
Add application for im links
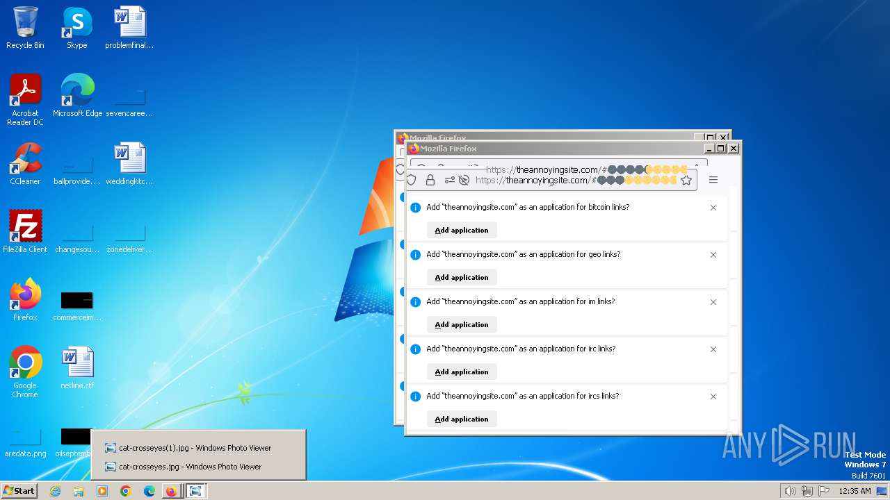click(462, 324)
